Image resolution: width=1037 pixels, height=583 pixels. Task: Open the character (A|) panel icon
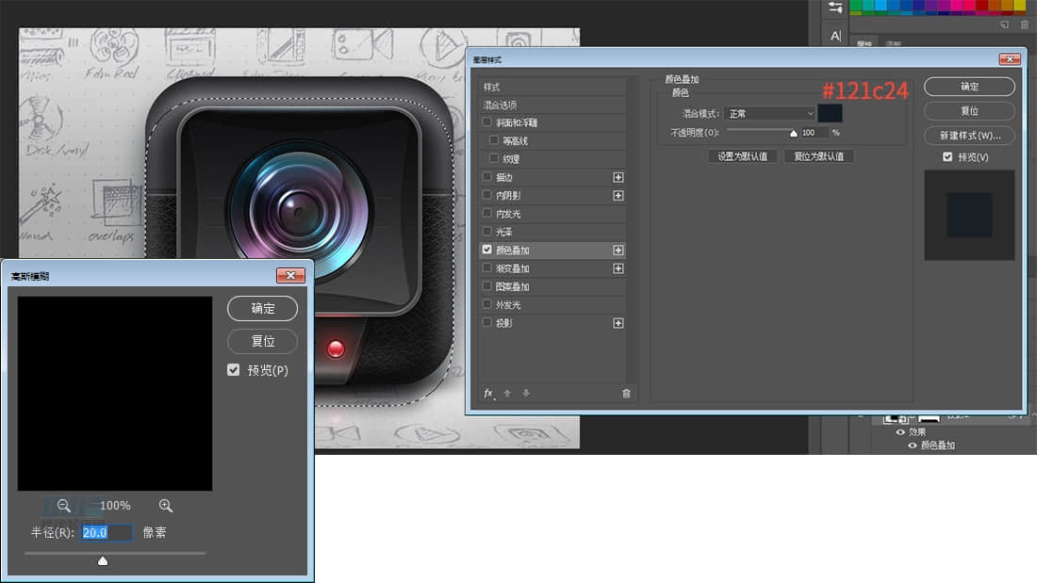[x=836, y=36]
